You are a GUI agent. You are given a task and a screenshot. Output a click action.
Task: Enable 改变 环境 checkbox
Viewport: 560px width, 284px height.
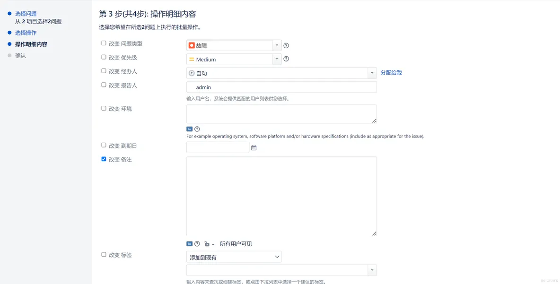104,108
